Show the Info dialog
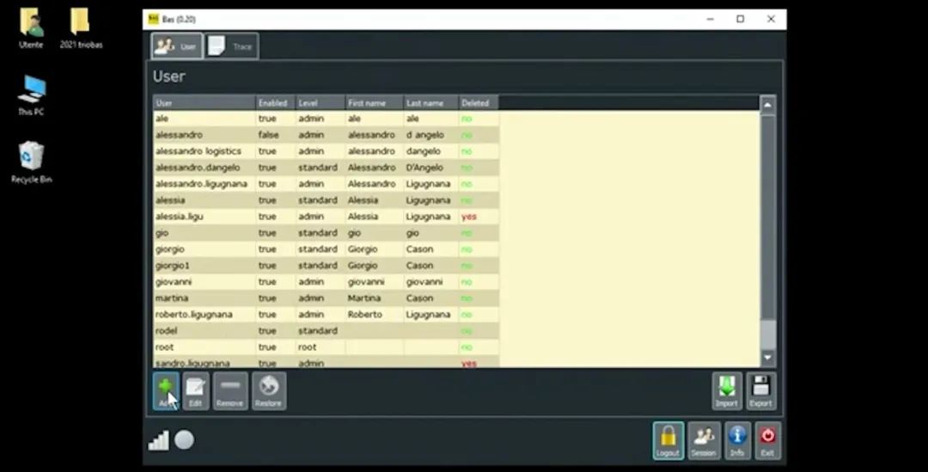The width and height of the screenshot is (928, 472). tap(736, 439)
